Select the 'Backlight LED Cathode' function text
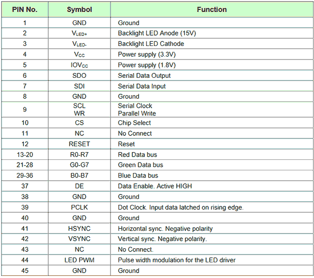 (151, 44)
